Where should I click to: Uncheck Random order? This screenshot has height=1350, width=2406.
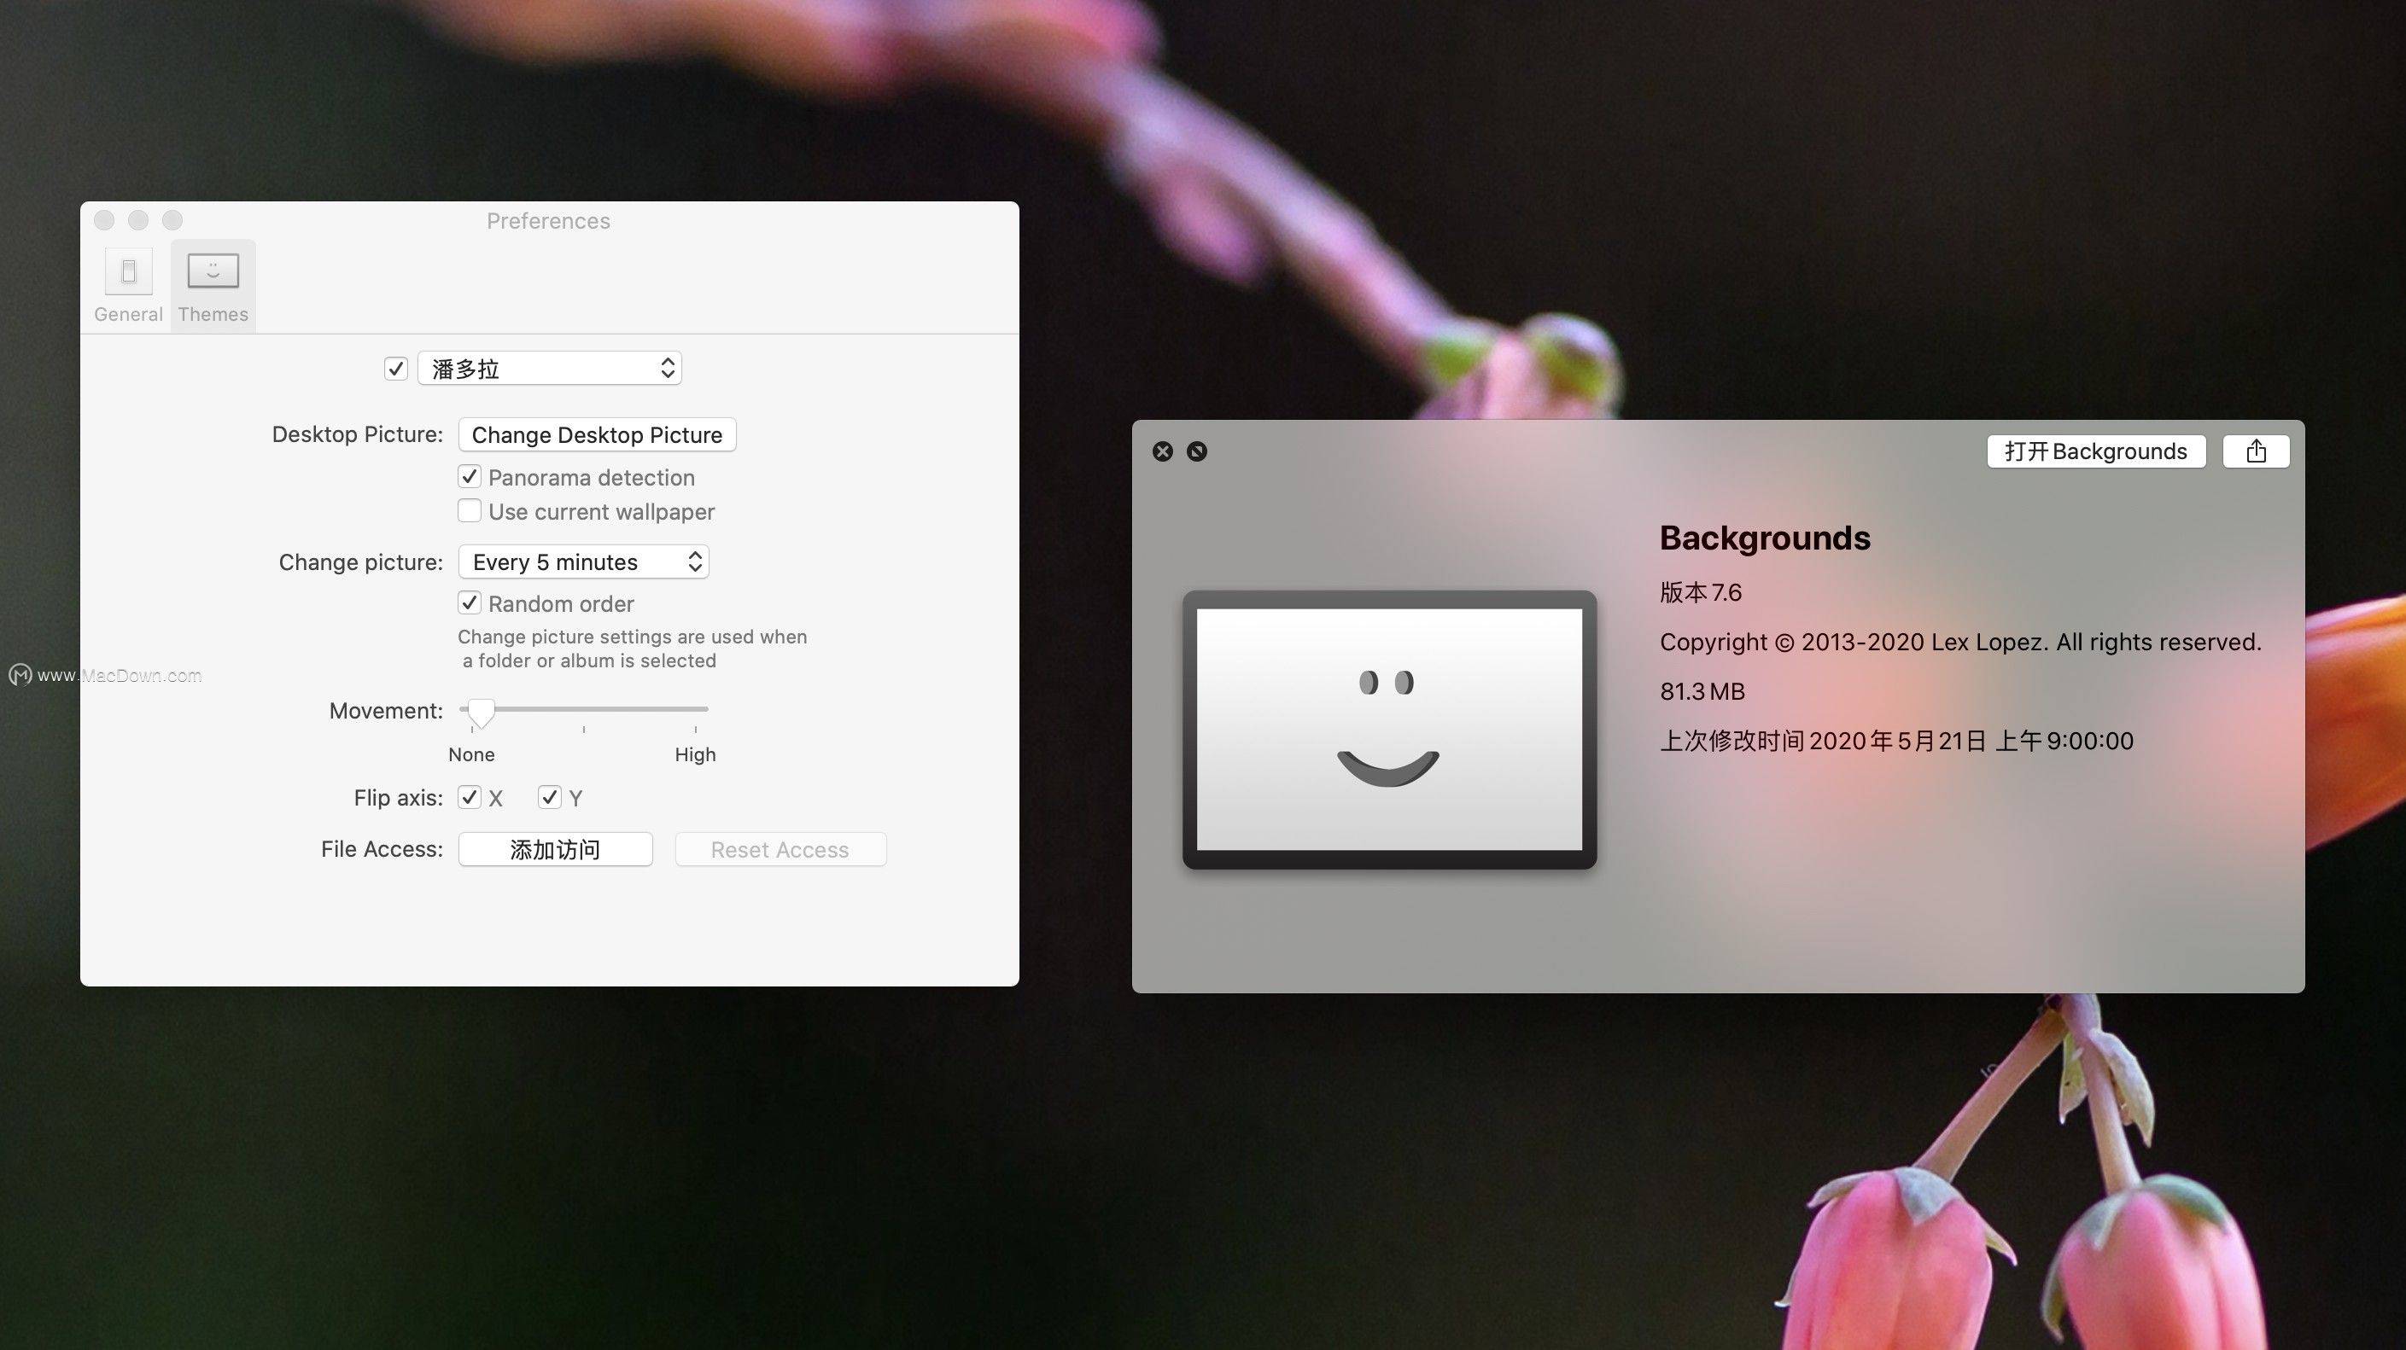470,603
